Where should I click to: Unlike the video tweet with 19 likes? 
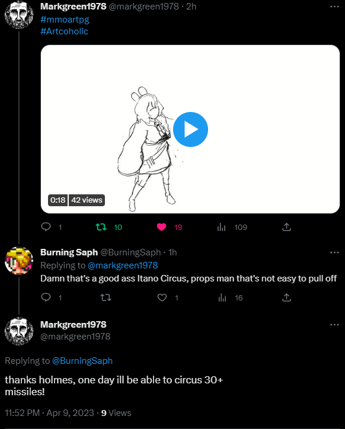[x=162, y=227]
